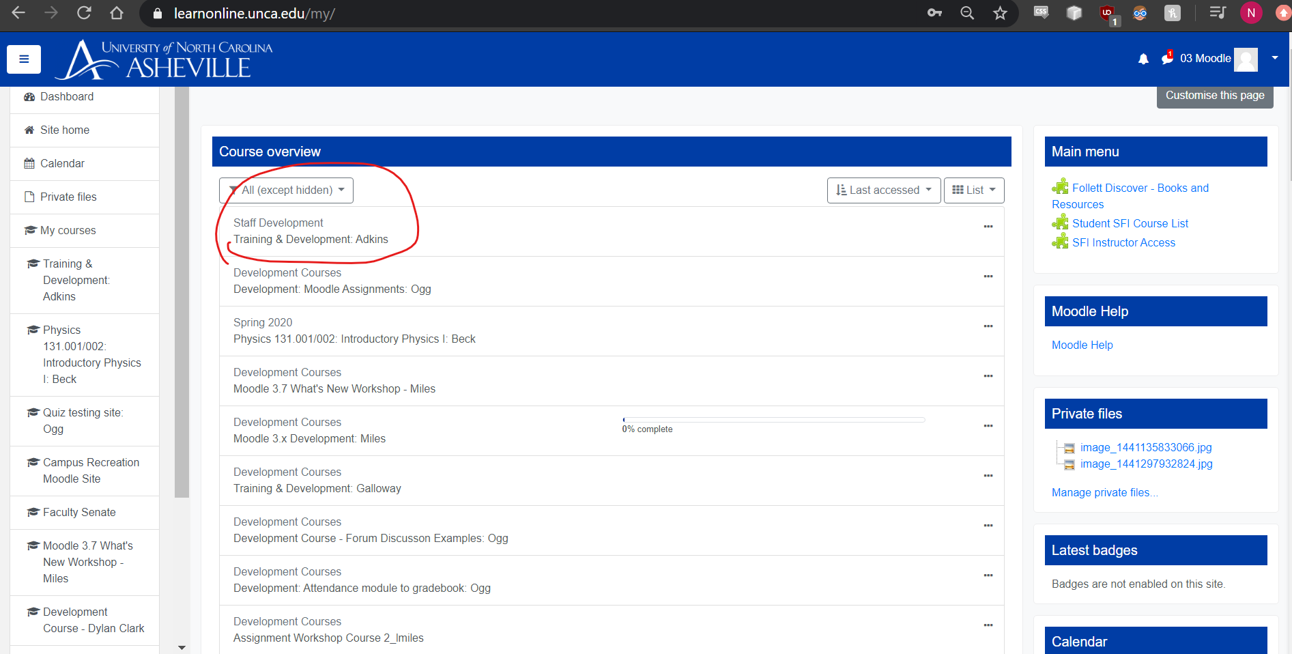Click the sidebar scrollbar down arrow

[x=182, y=647]
